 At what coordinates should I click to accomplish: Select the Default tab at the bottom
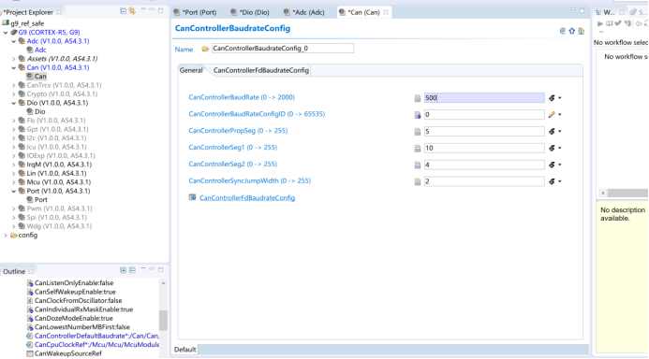[184, 350]
